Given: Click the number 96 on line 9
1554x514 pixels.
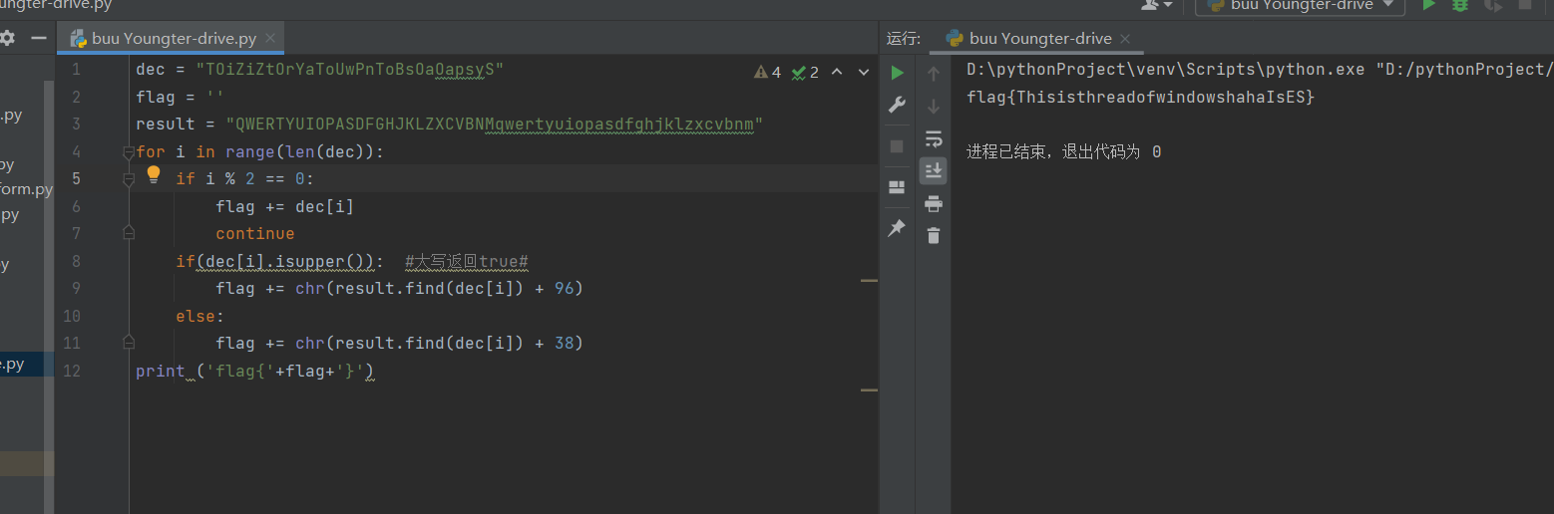Looking at the screenshot, I should pos(565,288).
